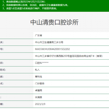
Task: Select the date value 2023/3/9
Action: tap(40, 104)
